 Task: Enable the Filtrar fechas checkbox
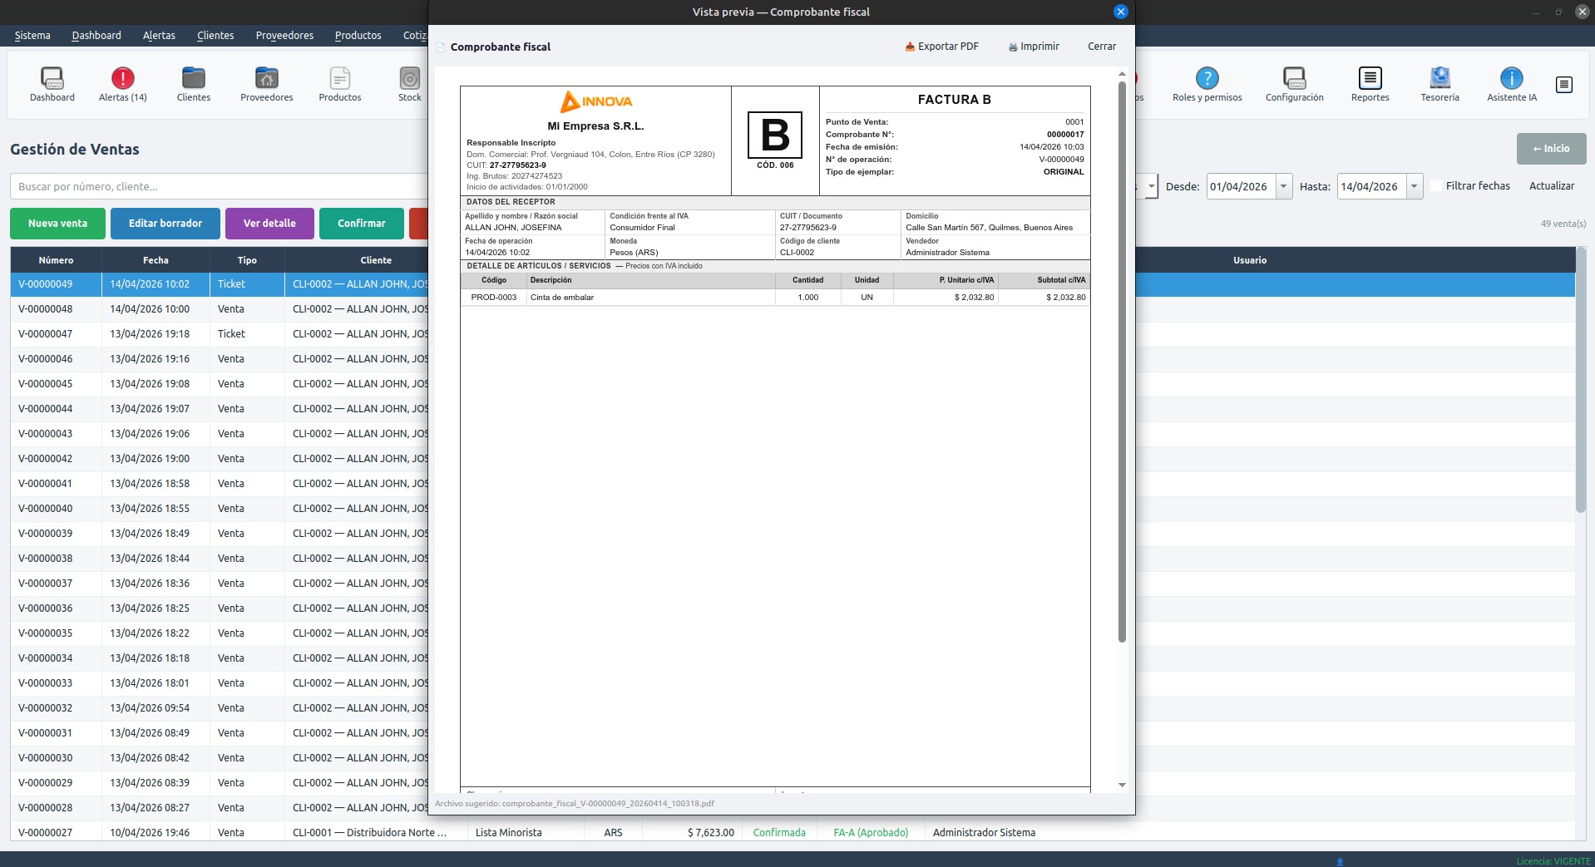pyautogui.click(x=1436, y=186)
